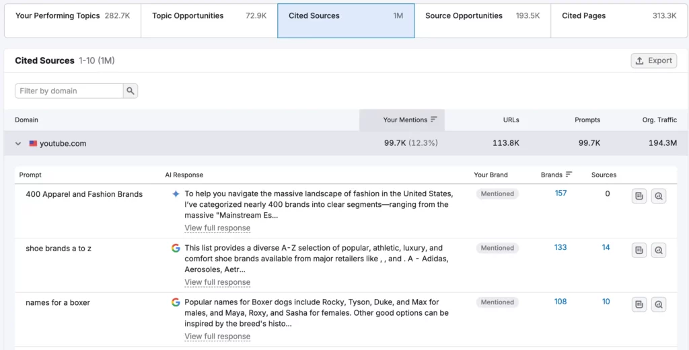Expand full response for 400 Apparel prompt
This screenshot has height=350, width=689.
pos(217,228)
